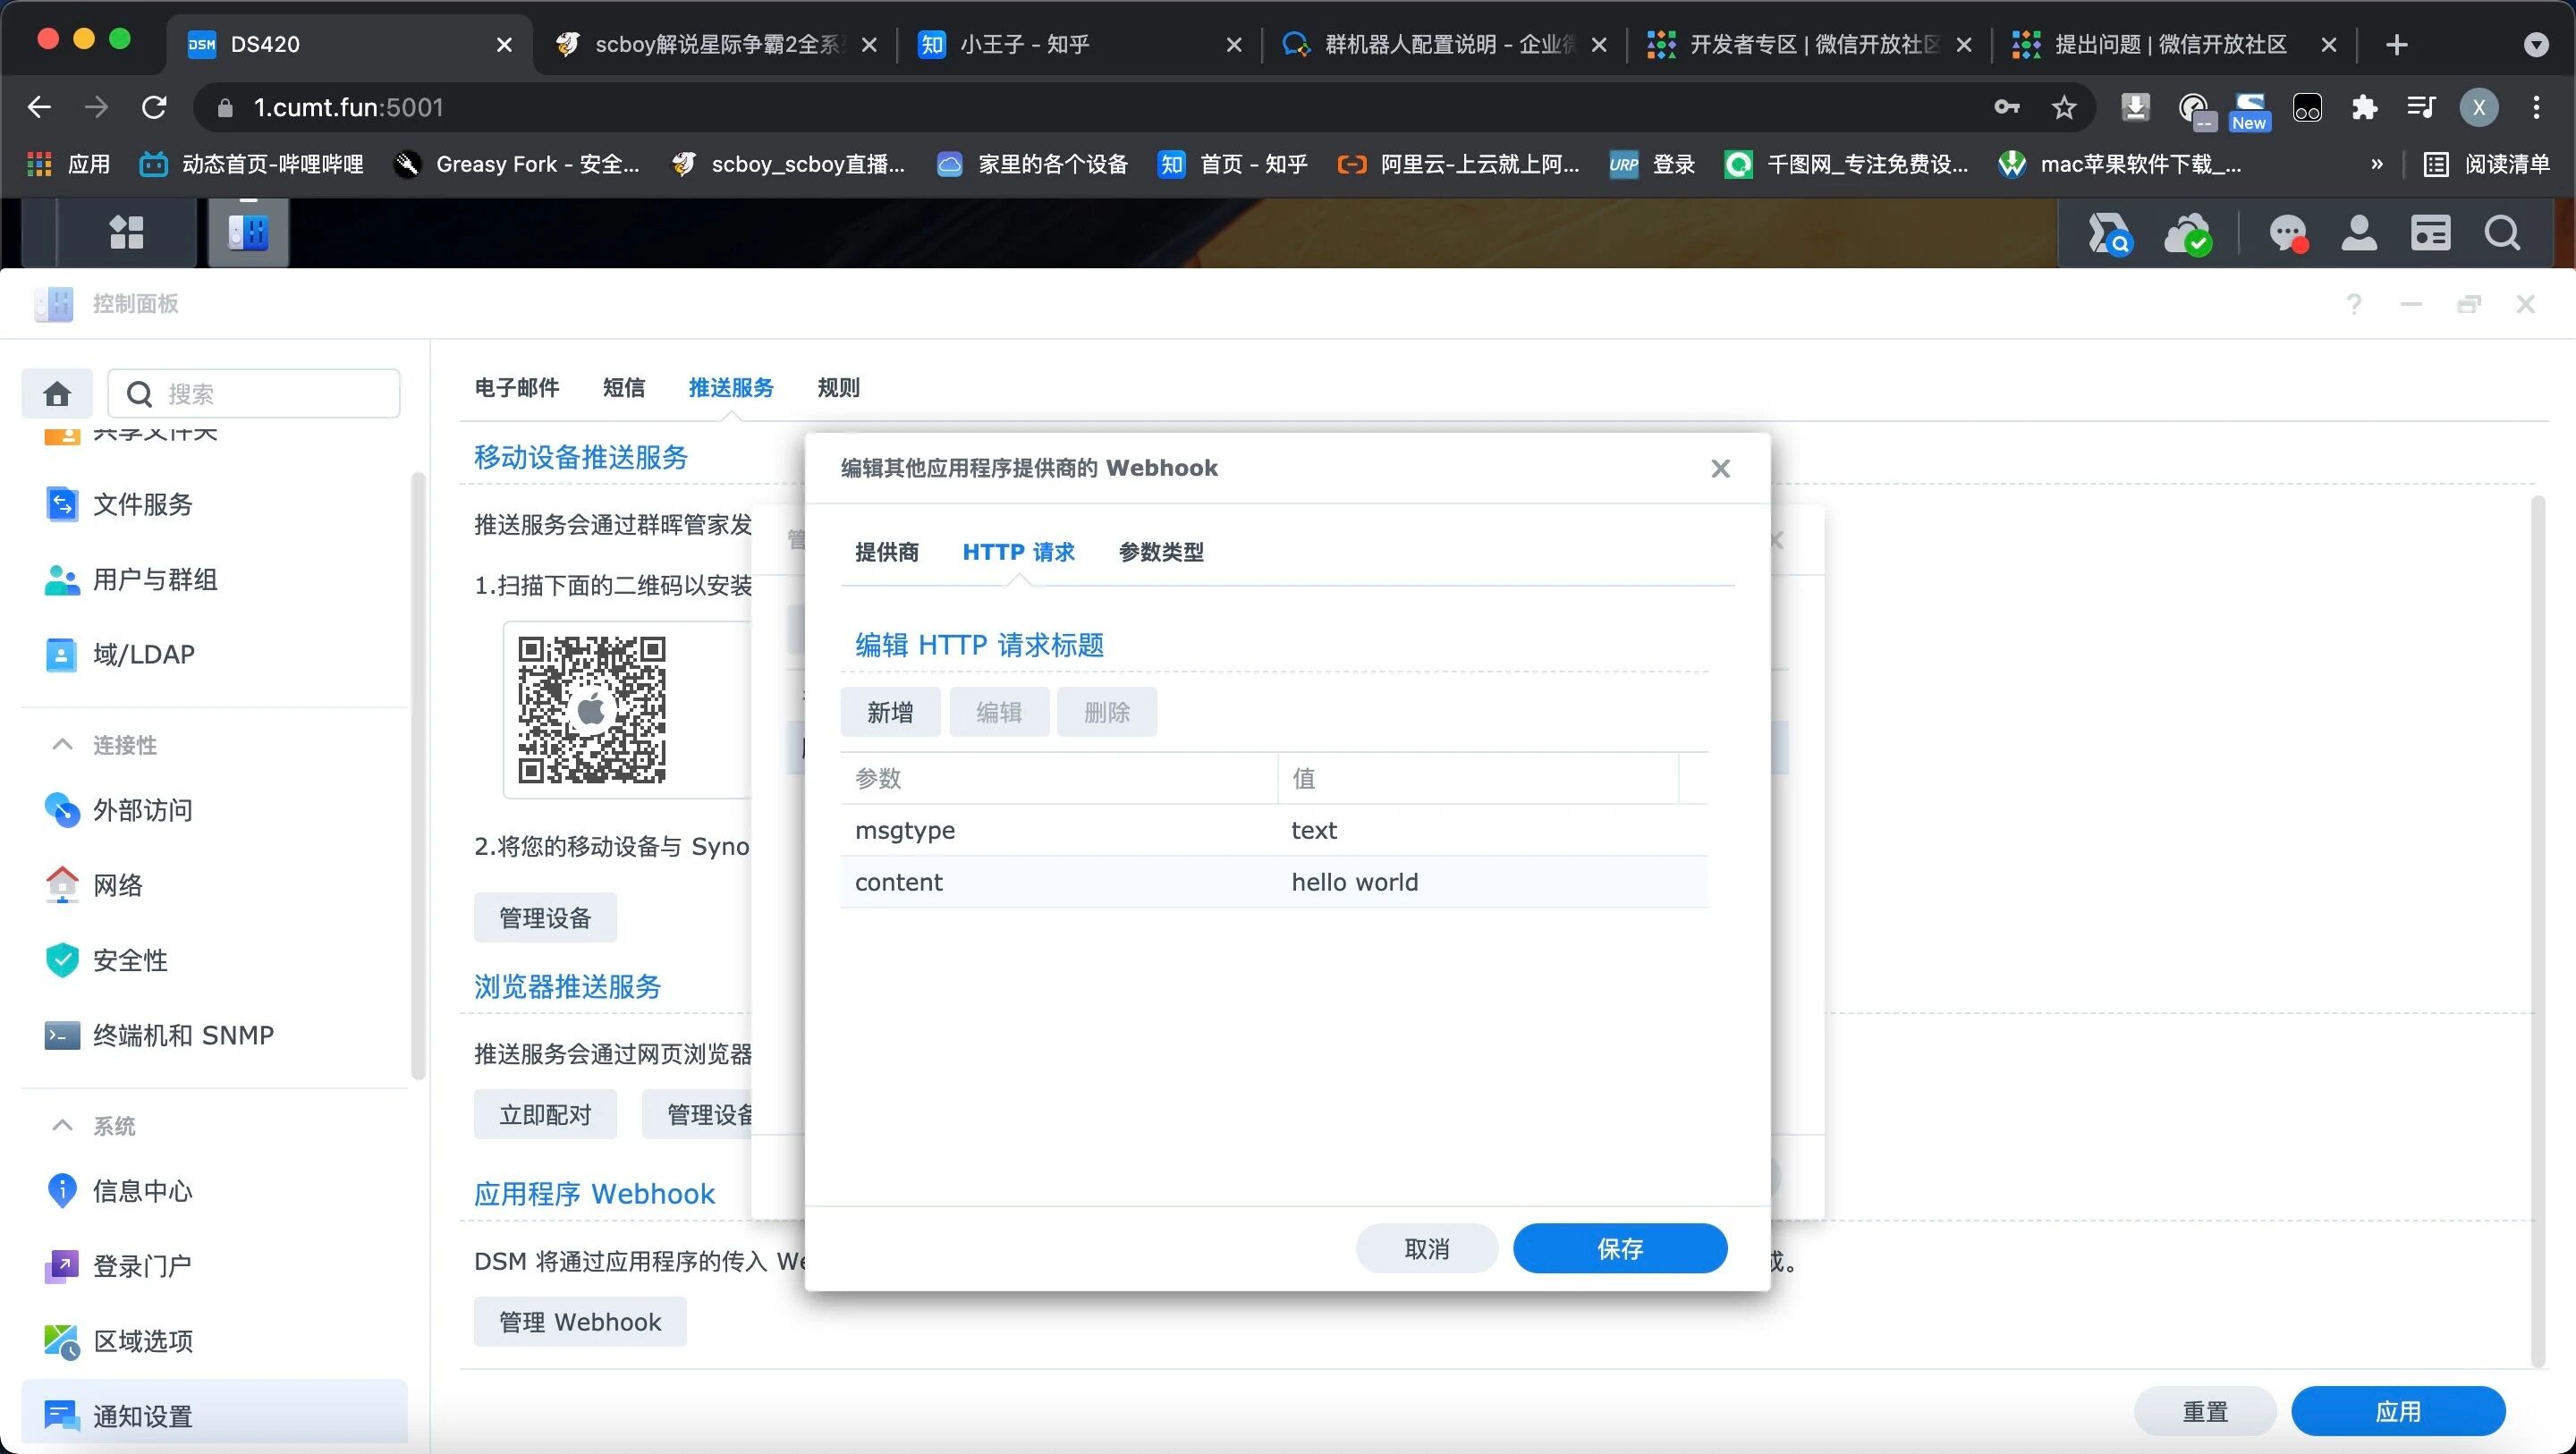Go to Control Panel home icon
Viewport: 2576px width, 1454px height.
(57, 394)
